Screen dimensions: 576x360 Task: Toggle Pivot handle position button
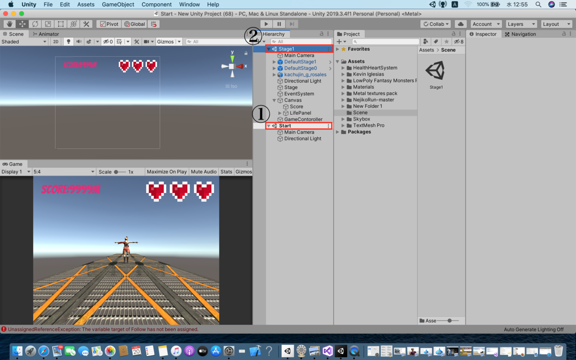[109, 24]
